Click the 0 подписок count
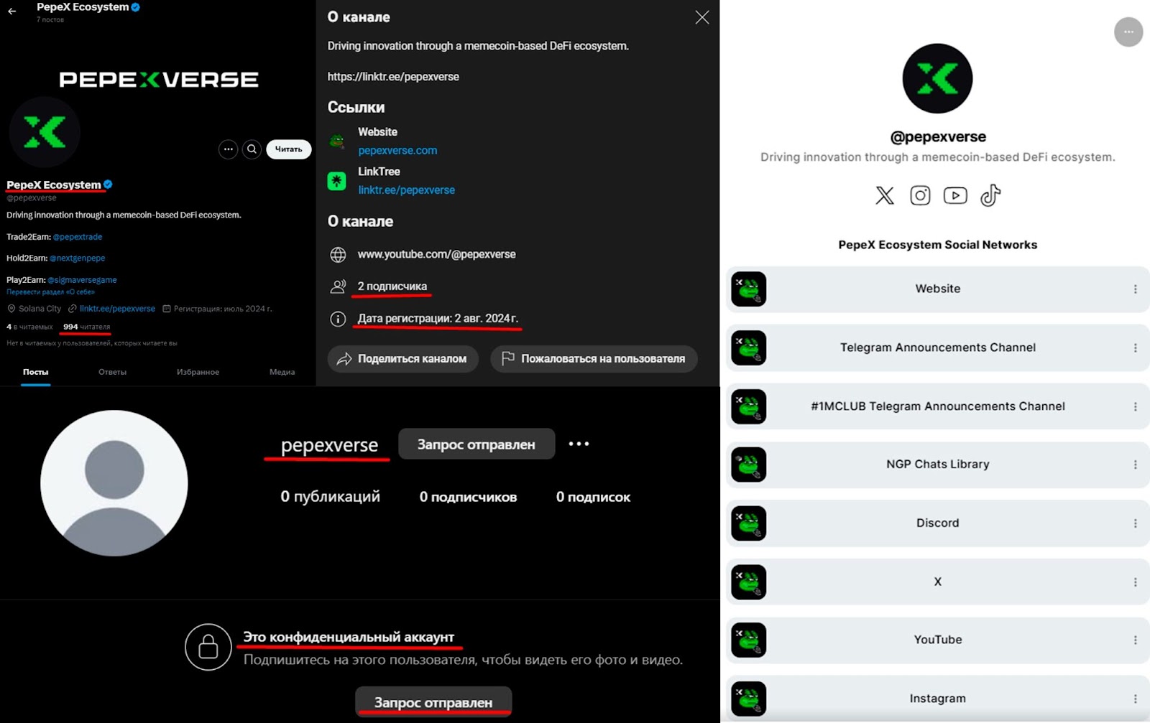1150x723 pixels. [593, 497]
